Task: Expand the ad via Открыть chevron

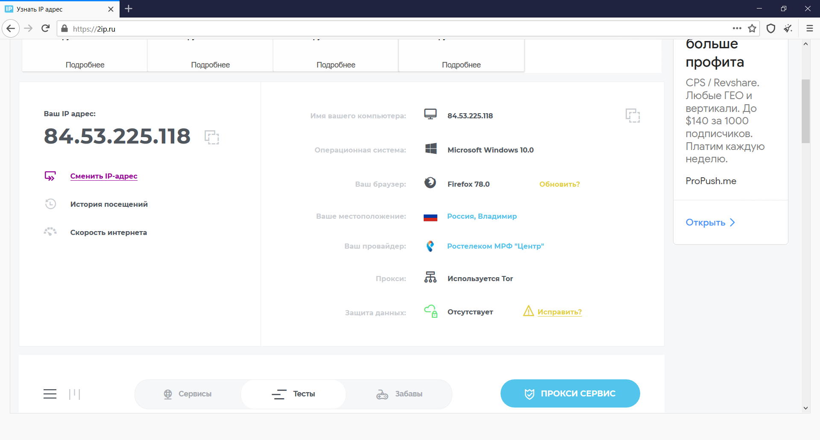Action: (x=732, y=223)
